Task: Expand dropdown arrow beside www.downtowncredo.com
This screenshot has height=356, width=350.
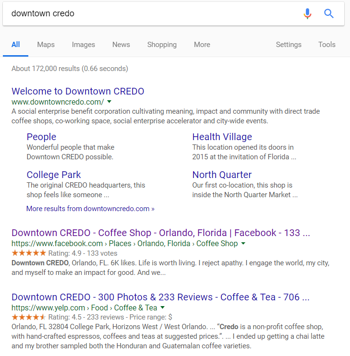Action: point(109,102)
